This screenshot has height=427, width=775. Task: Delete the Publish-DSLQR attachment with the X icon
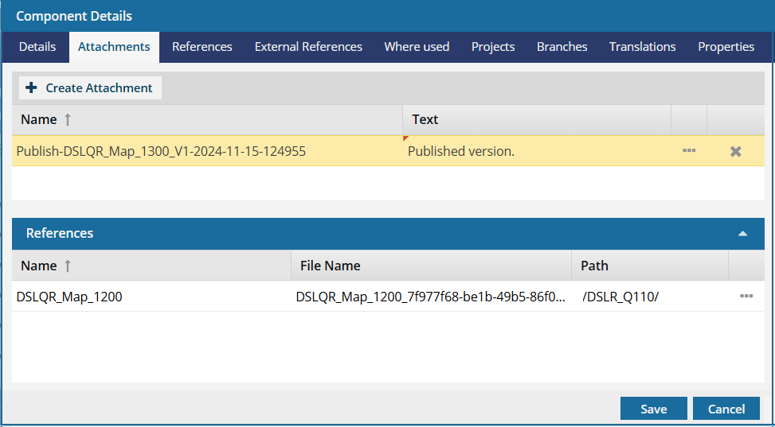735,152
